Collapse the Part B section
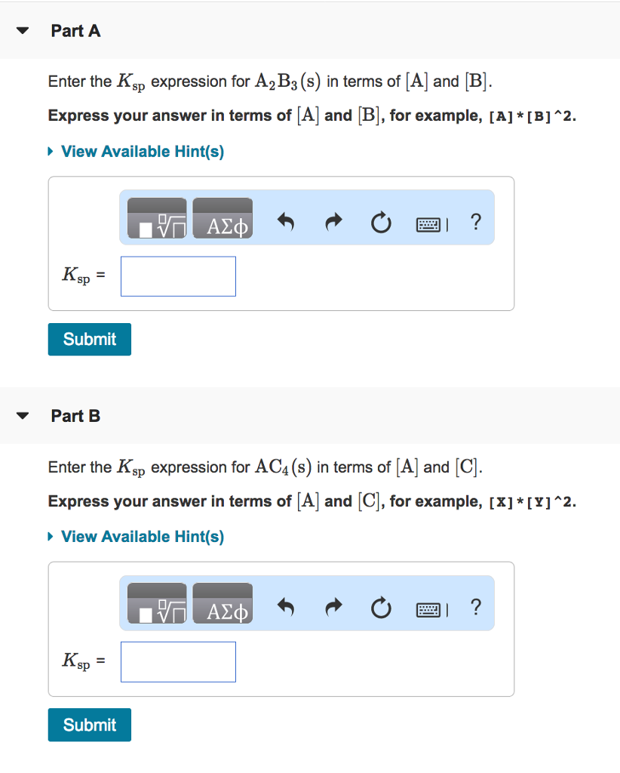Screen dimensions: 620x773 point(23,415)
